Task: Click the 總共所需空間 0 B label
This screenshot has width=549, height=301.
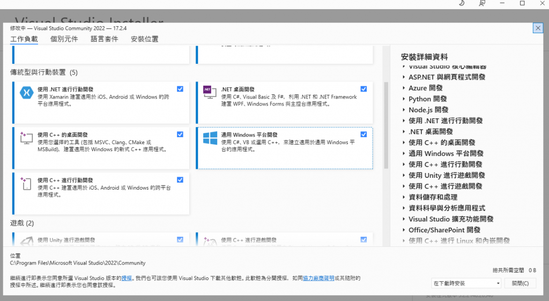Action: tap(514, 270)
